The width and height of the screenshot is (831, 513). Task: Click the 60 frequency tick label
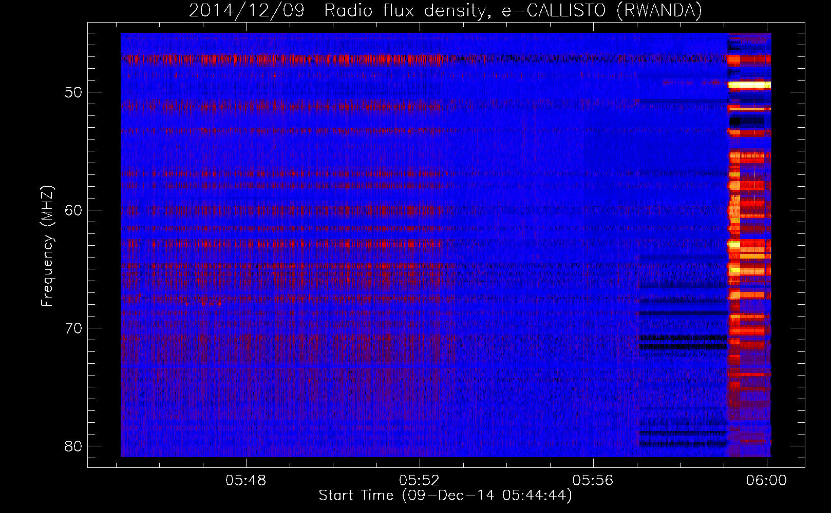point(73,210)
